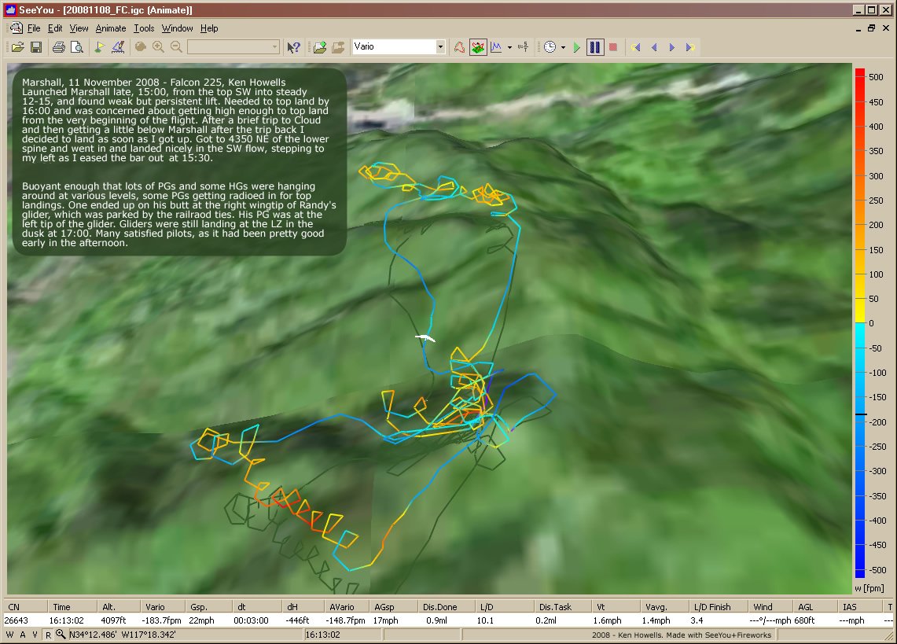Screen dimensions: 897x644
Task: Click the task flag icon
Action: coord(99,47)
